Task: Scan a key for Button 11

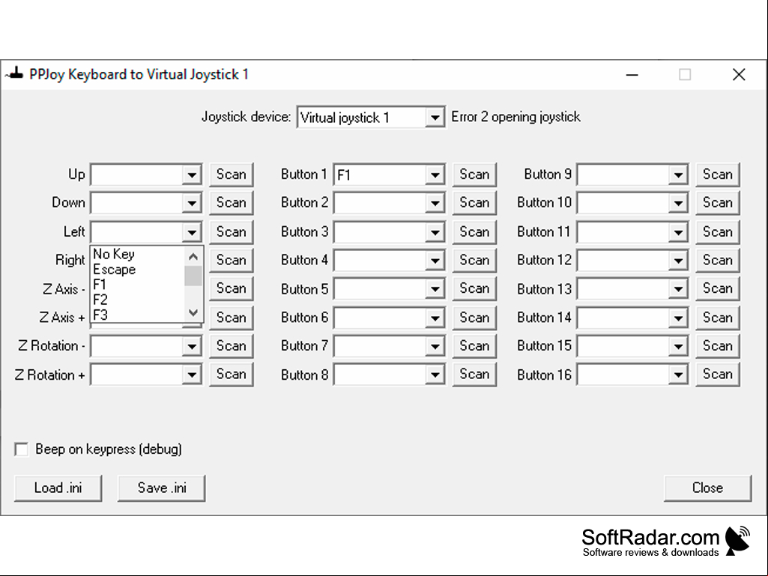Action: pyautogui.click(x=718, y=231)
